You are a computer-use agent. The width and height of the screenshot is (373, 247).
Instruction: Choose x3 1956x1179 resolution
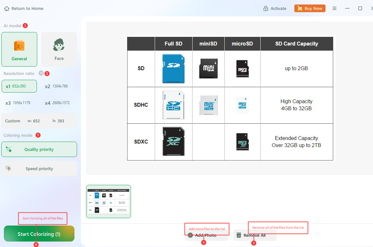click(x=18, y=103)
